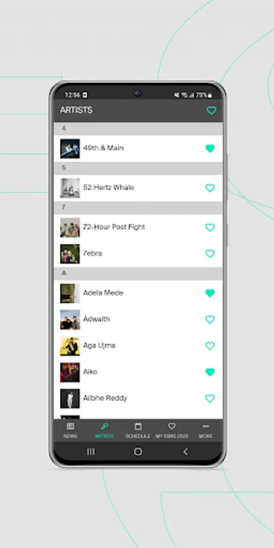Remove Adela Mede from favorites
The image size is (274, 548).
pos(209,293)
